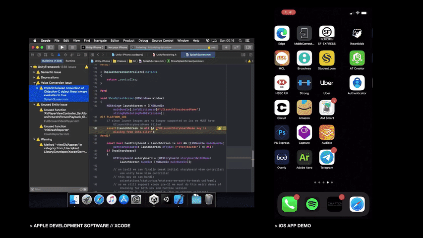Open the Symbol navigator icon
Viewport: 423px width, 238px height.
click(46, 55)
